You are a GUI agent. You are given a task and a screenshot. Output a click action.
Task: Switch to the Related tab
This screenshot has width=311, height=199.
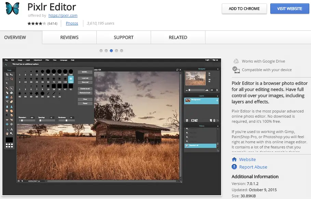(x=178, y=37)
